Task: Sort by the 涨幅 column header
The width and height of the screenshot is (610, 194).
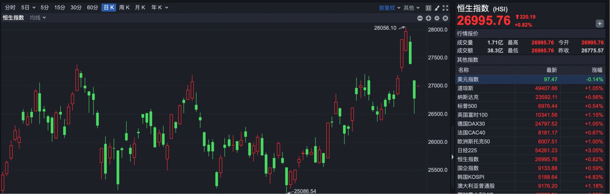Action: (x=597, y=70)
